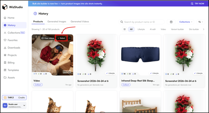Switch to the Generated Videos tab
This screenshot has width=209, height=113.
pyautogui.click(x=80, y=21)
